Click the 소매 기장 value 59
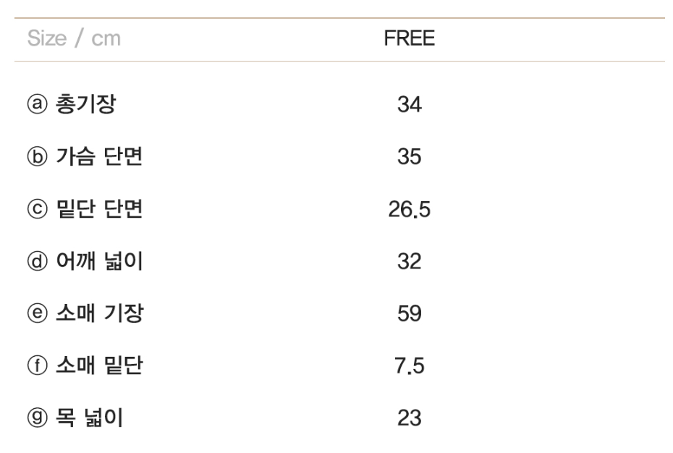Screen dimensions: 673x453 click(409, 314)
